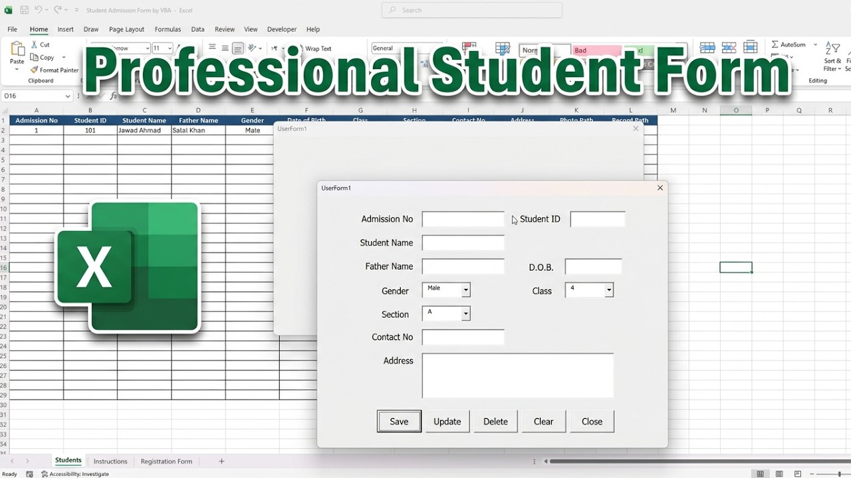Screen dimensions: 851x478
Task: Click the Close button on the form
Action: point(592,422)
